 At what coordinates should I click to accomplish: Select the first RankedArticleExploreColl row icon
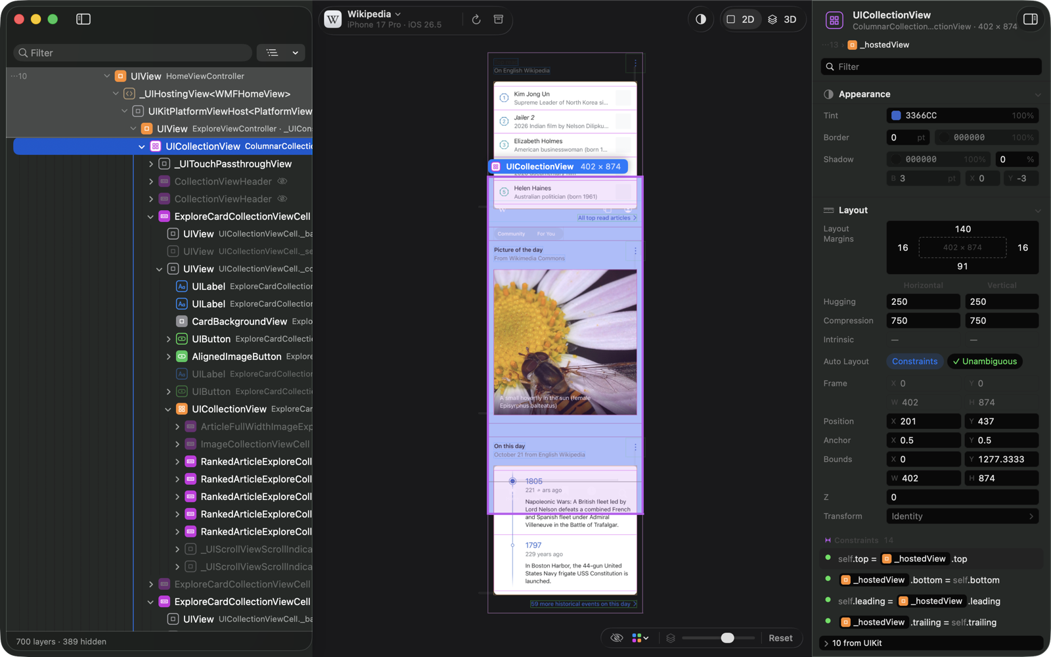coord(190,462)
